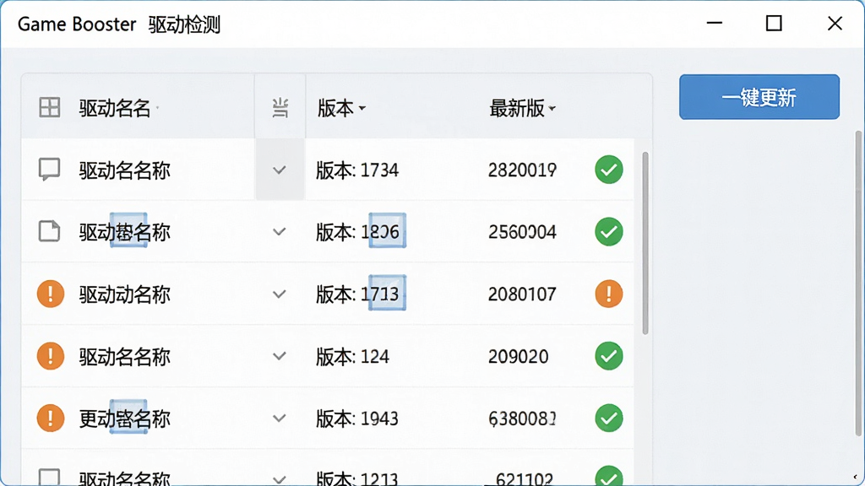
Task: Click latest version value 2820019
Action: (522, 170)
